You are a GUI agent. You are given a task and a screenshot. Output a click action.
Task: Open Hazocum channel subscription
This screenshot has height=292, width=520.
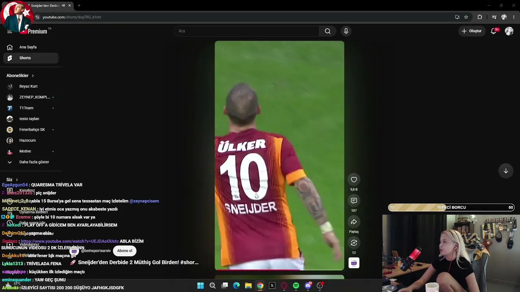click(x=31, y=140)
